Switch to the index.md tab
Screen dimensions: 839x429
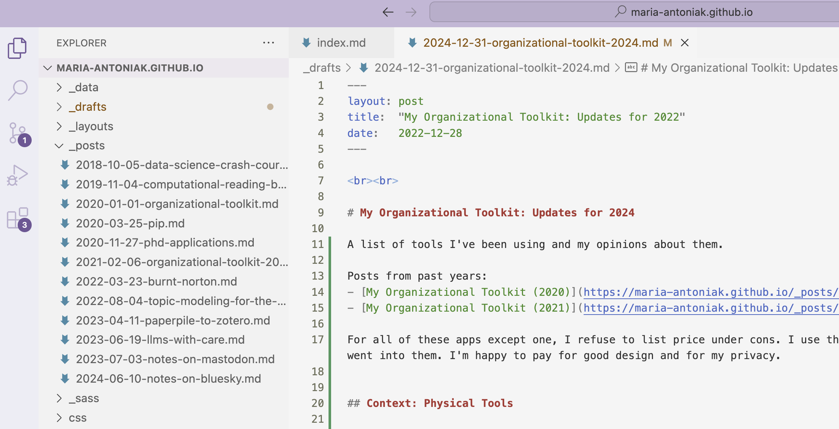[x=341, y=43]
